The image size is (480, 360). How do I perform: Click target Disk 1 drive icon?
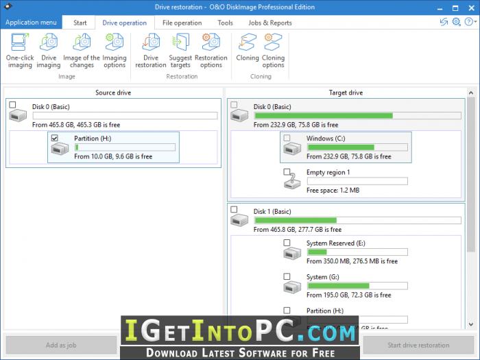(x=239, y=220)
